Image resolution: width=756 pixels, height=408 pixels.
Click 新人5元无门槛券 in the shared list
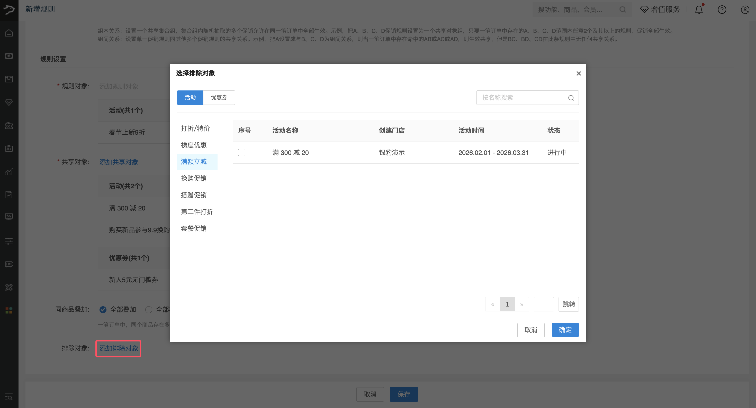click(133, 280)
